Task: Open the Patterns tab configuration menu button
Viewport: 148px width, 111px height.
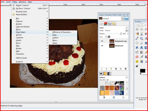Action: (x=127, y=77)
